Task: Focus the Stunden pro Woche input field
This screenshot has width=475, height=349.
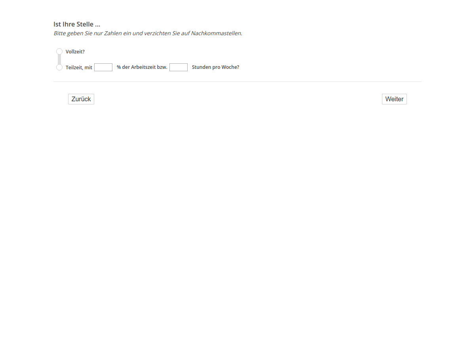Action: coord(179,67)
